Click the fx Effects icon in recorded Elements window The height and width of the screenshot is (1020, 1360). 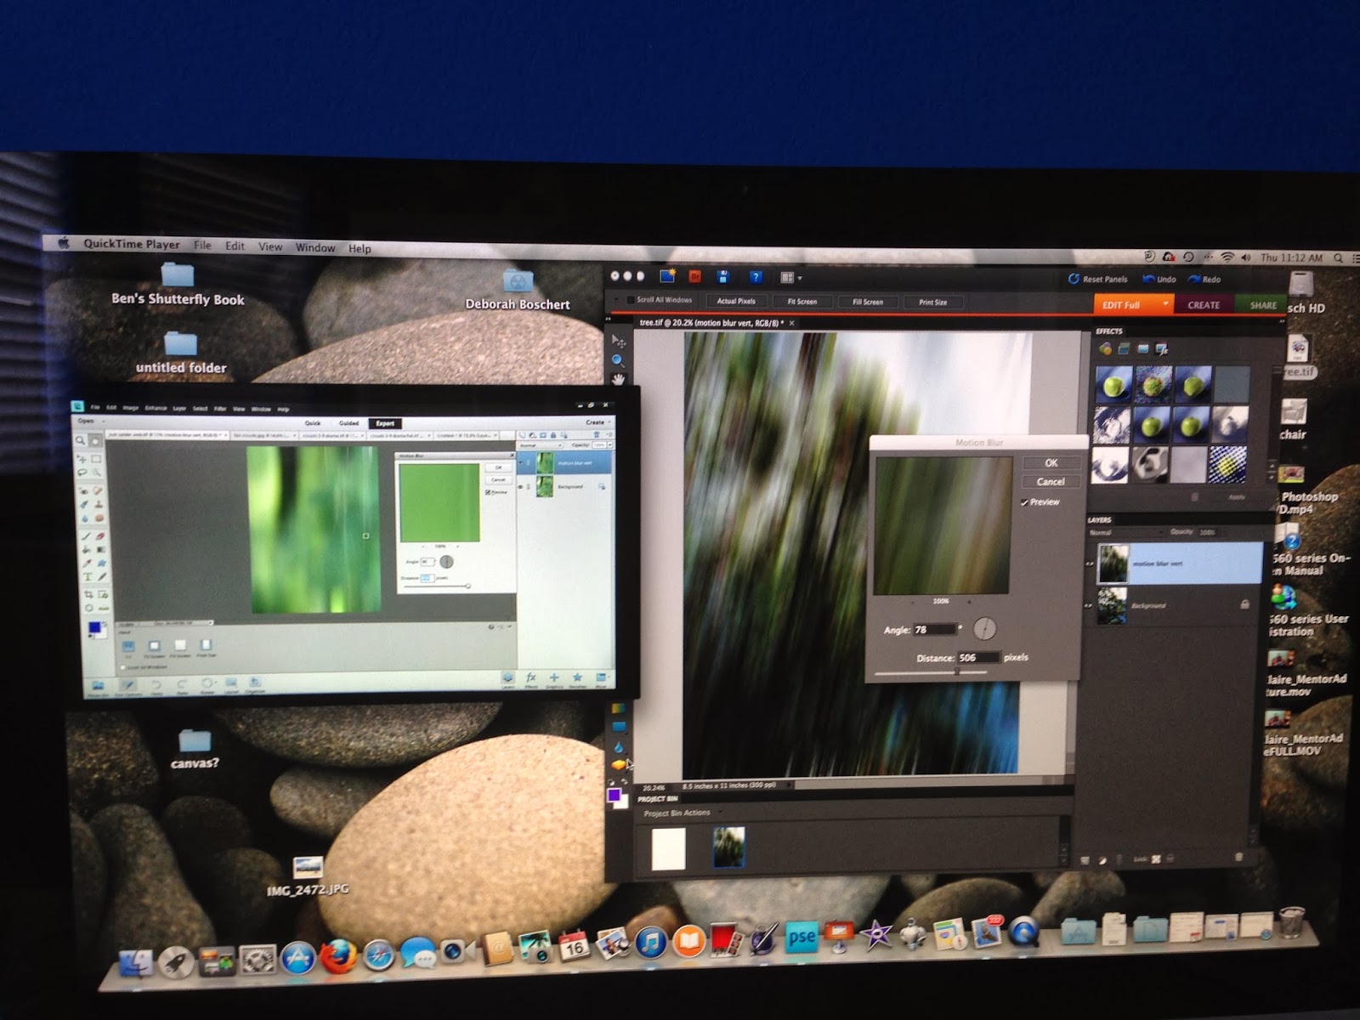[530, 678]
